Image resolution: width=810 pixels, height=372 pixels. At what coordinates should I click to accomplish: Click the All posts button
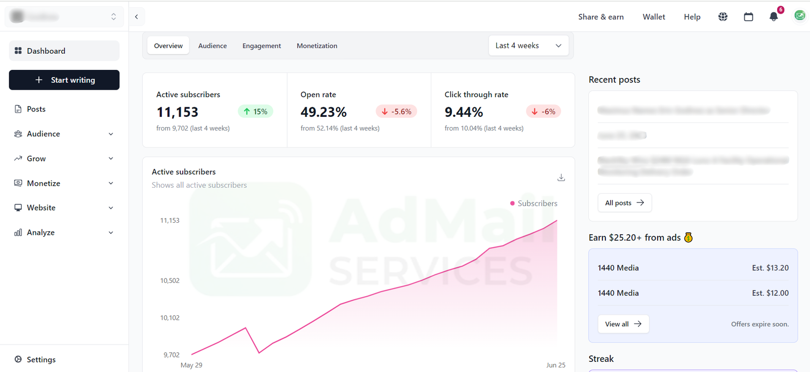tap(624, 203)
